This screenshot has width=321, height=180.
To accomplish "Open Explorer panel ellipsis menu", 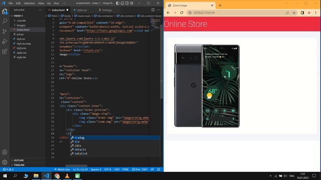I will click(x=40, y=10).
